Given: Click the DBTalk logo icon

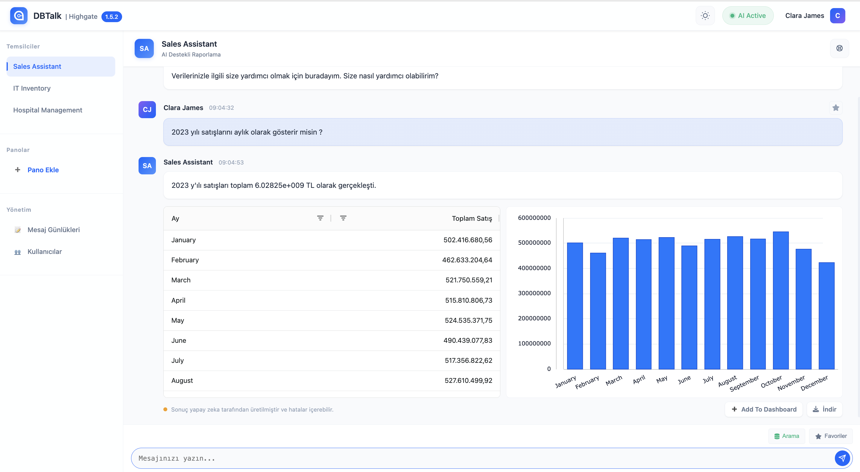Looking at the screenshot, I should coord(19,16).
